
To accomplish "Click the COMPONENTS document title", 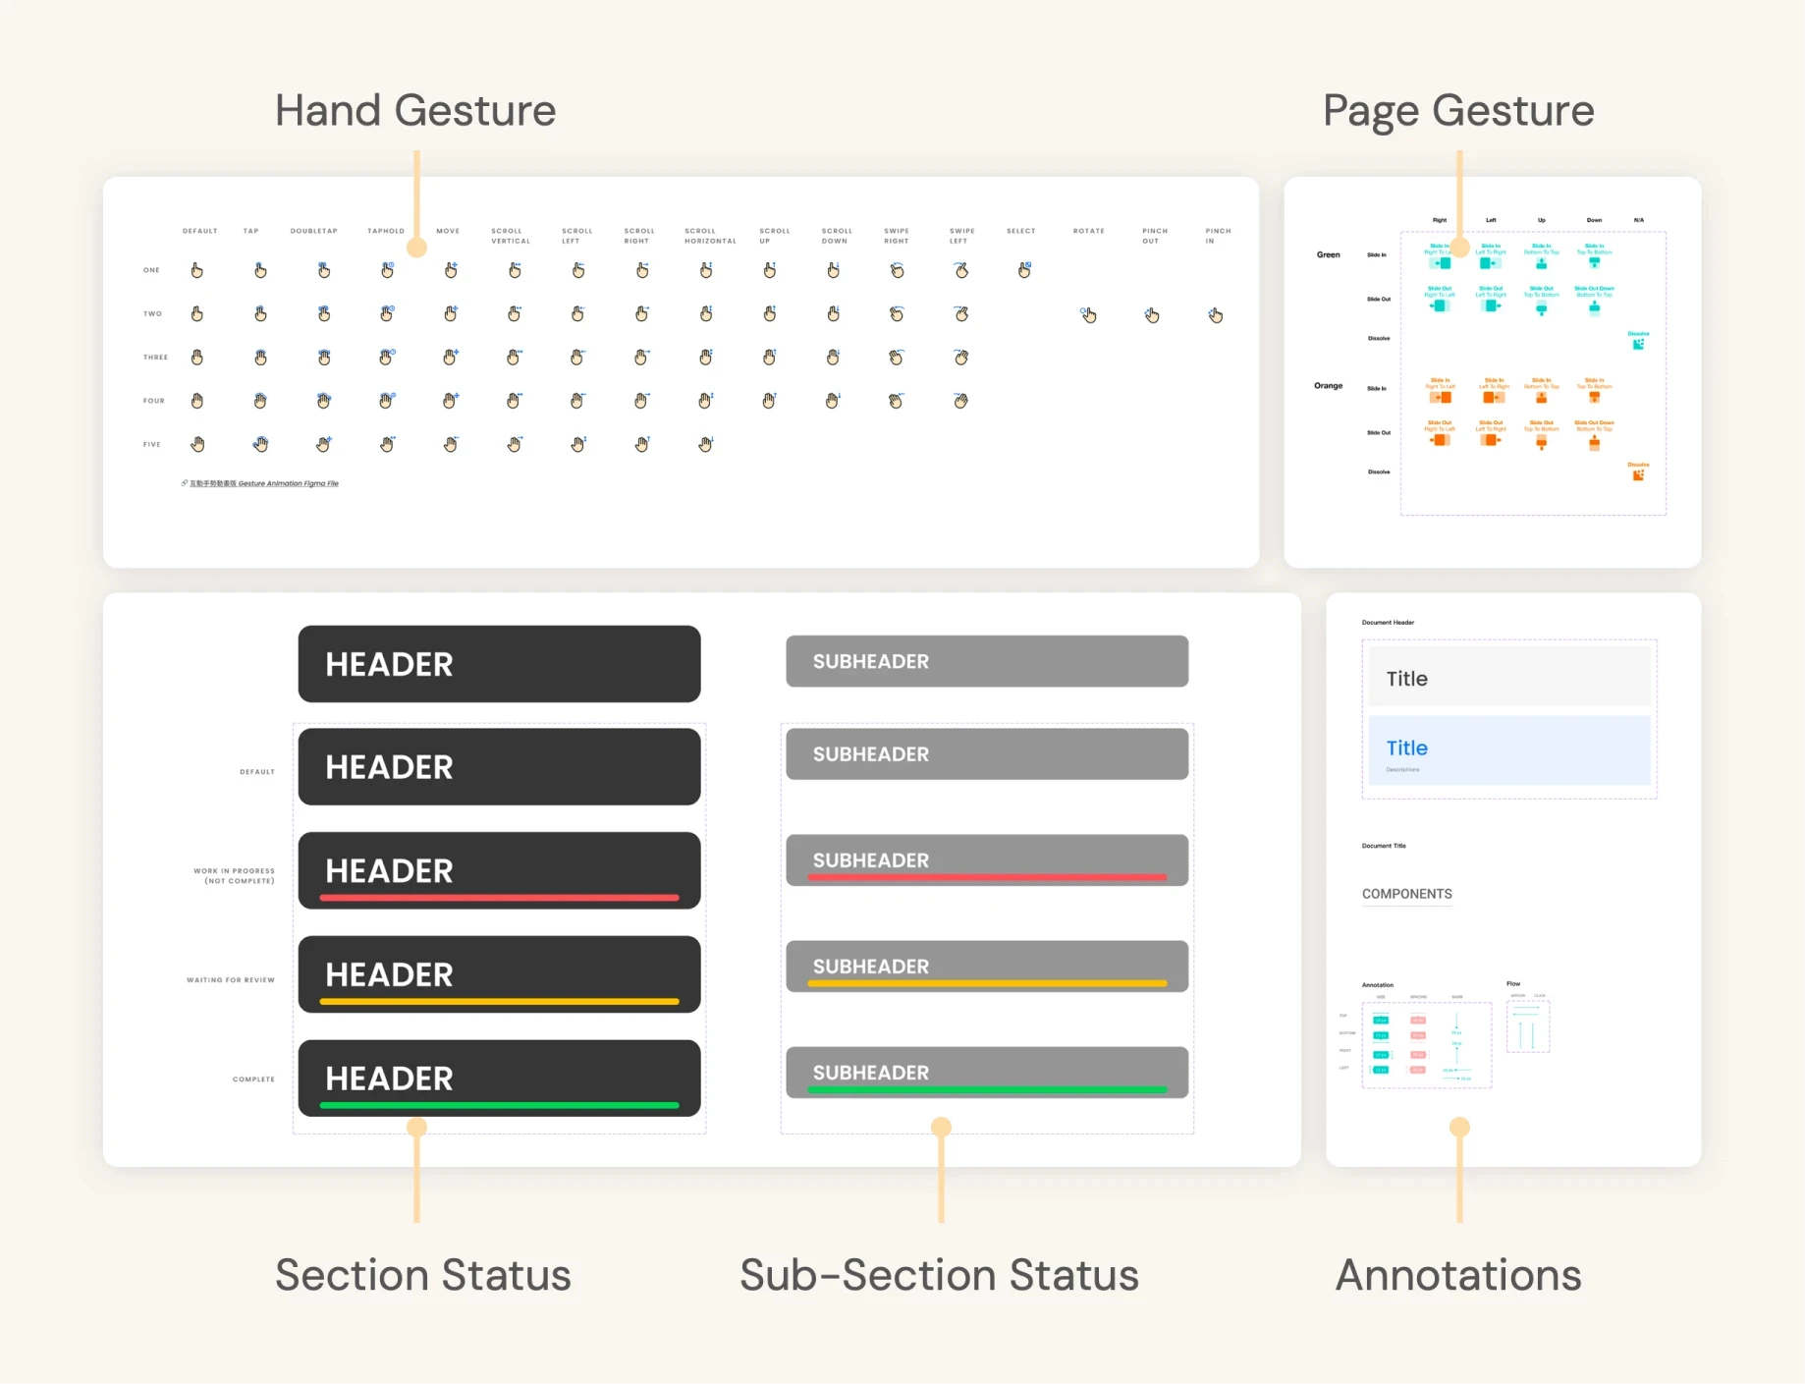I will coord(1407,894).
